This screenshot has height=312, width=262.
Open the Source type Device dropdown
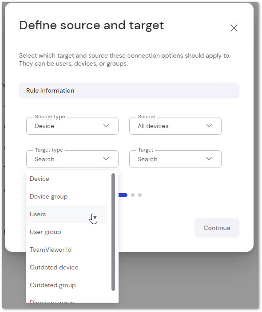[72, 126]
